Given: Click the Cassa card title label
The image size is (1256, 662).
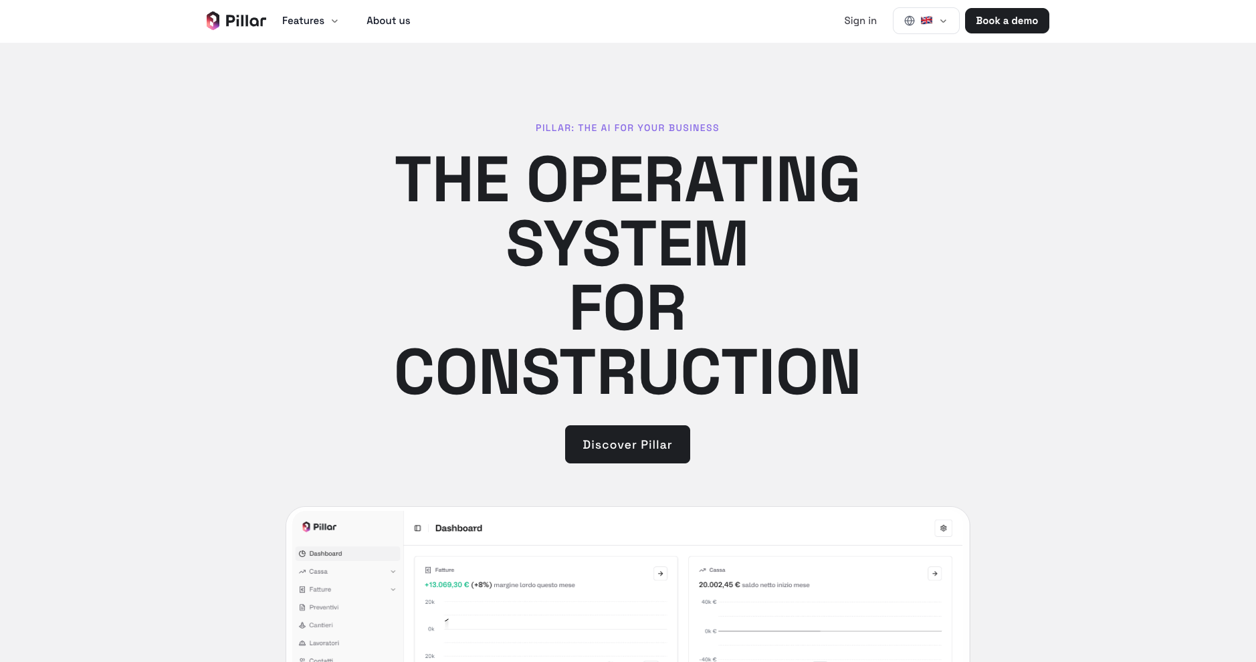Looking at the screenshot, I should (x=717, y=570).
